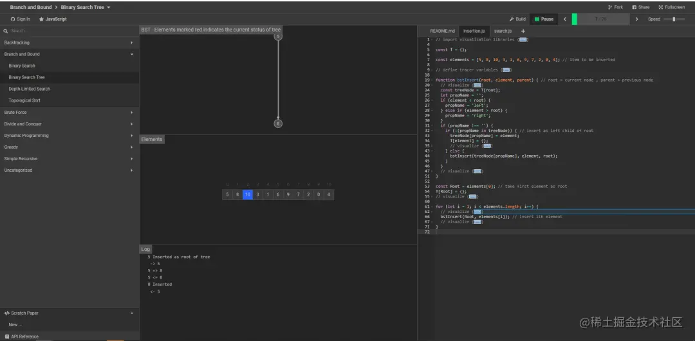Expand the Greedy category
Viewport: 695px width, 341px height.
point(69,147)
